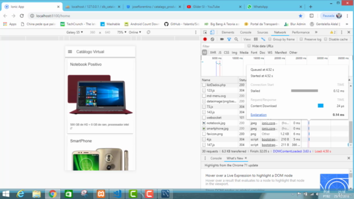Screen dimensions: 354x199
Task: Enable Preserve log checkbox
Action: 301,39
